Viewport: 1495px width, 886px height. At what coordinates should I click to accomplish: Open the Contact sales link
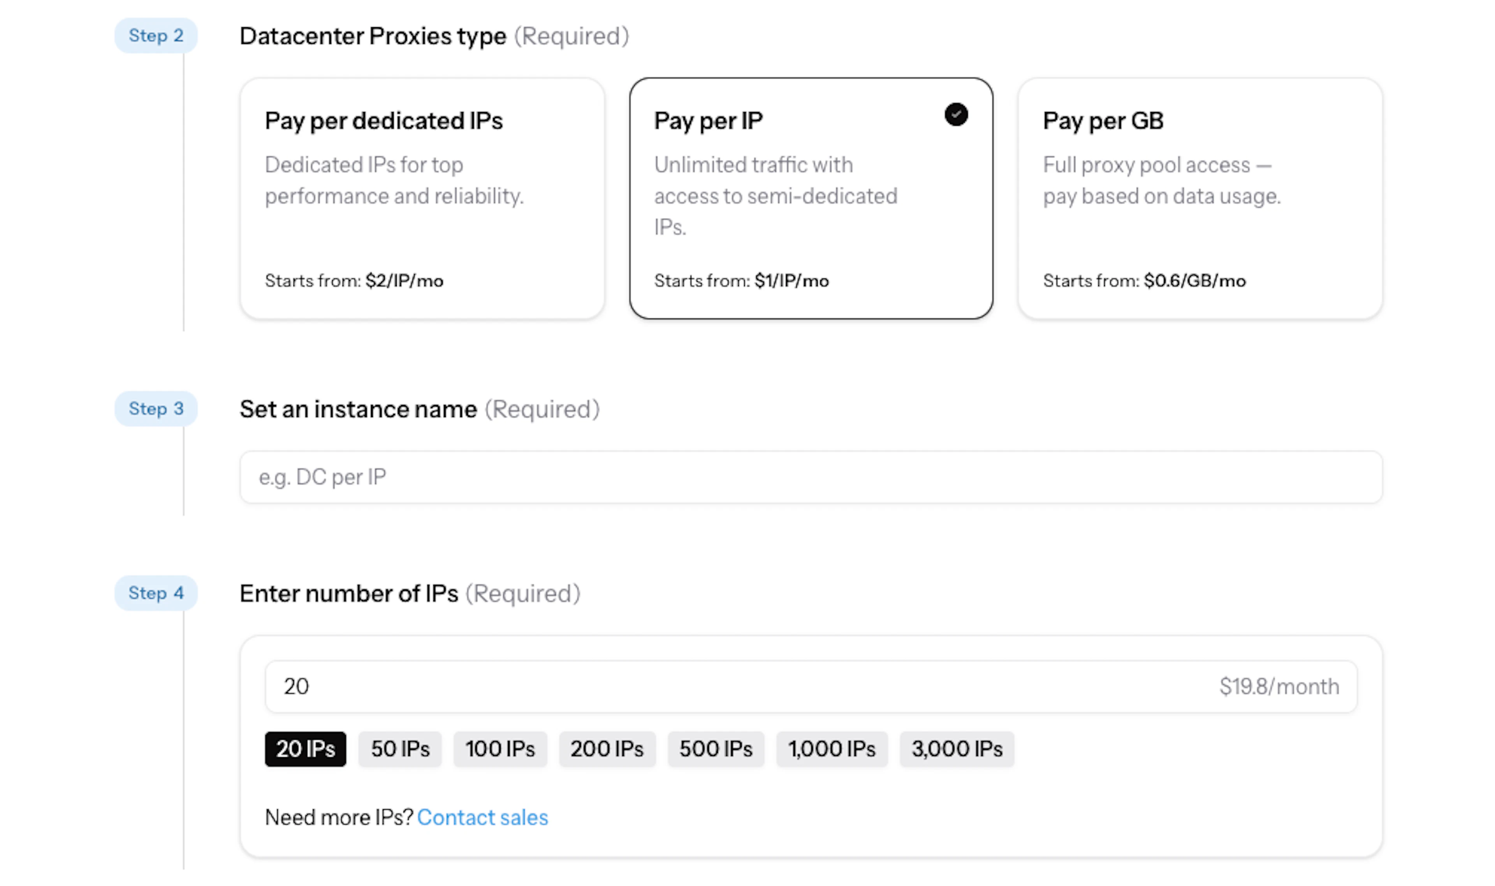[x=482, y=818]
